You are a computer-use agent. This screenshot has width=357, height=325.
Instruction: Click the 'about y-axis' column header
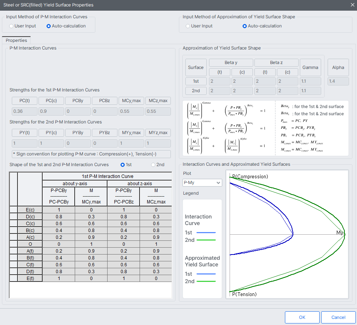(75, 184)
